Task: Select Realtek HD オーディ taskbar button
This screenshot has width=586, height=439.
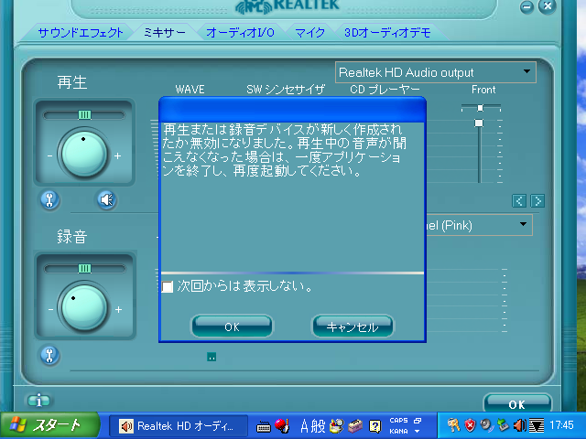Action: click(x=179, y=426)
